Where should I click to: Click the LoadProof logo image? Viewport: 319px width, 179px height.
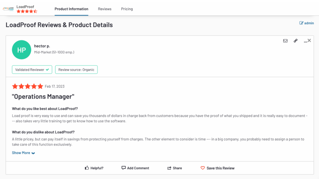[8, 9]
